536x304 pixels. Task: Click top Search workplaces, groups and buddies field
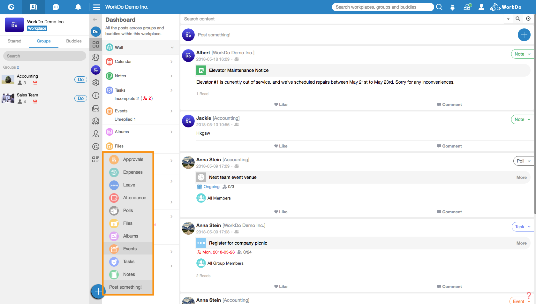[x=383, y=7]
